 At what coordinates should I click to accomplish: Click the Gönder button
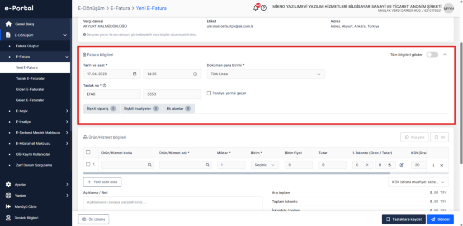tap(440, 219)
